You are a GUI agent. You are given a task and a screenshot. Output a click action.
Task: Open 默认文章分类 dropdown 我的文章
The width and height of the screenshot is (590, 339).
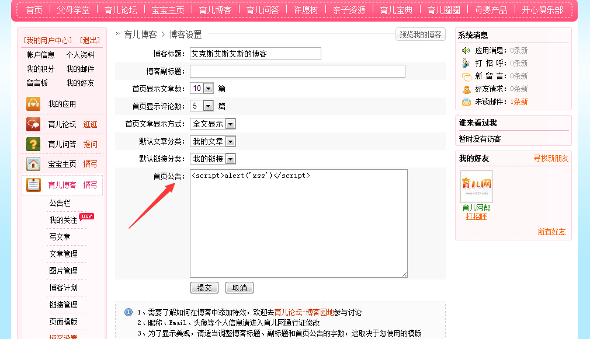click(x=213, y=141)
